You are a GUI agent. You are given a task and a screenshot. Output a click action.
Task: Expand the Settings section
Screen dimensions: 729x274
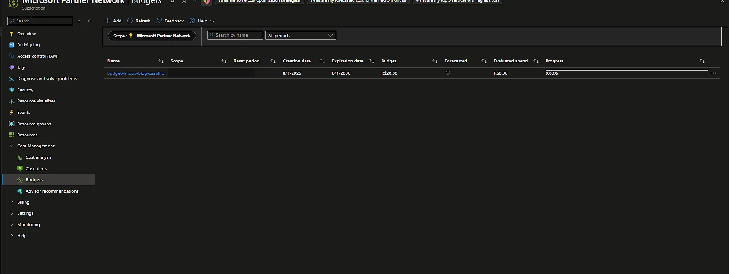coord(11,213)
